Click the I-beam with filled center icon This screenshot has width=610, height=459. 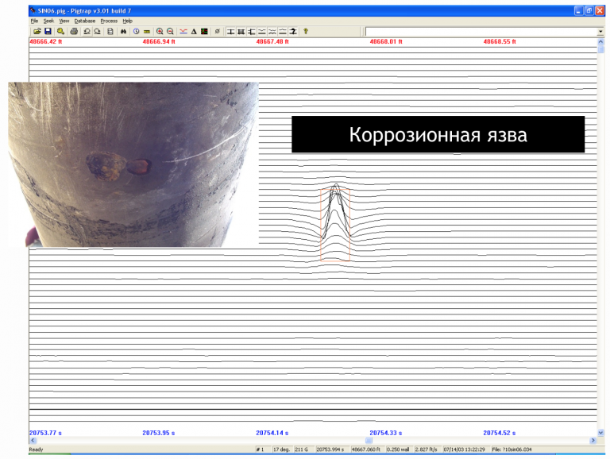point(241,32)
